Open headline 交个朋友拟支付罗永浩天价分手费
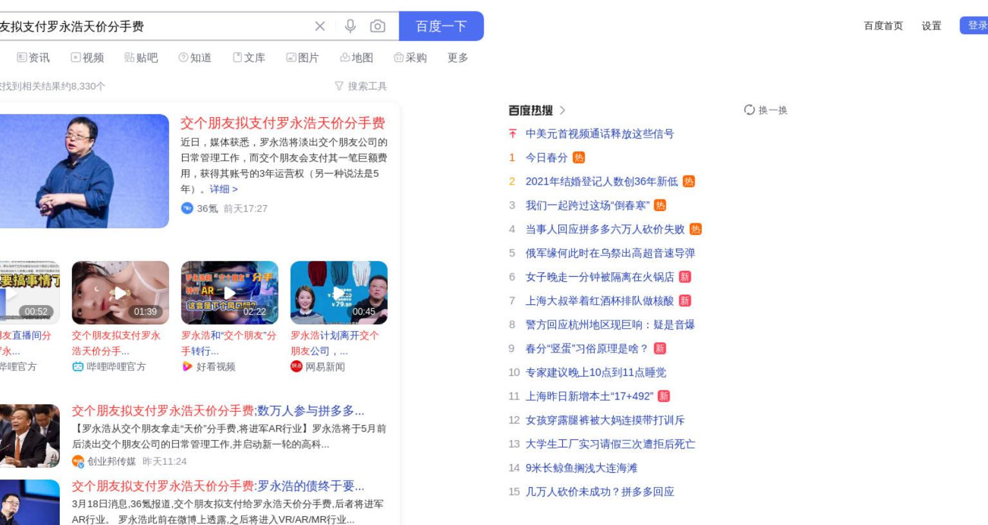 click(282, 123)
